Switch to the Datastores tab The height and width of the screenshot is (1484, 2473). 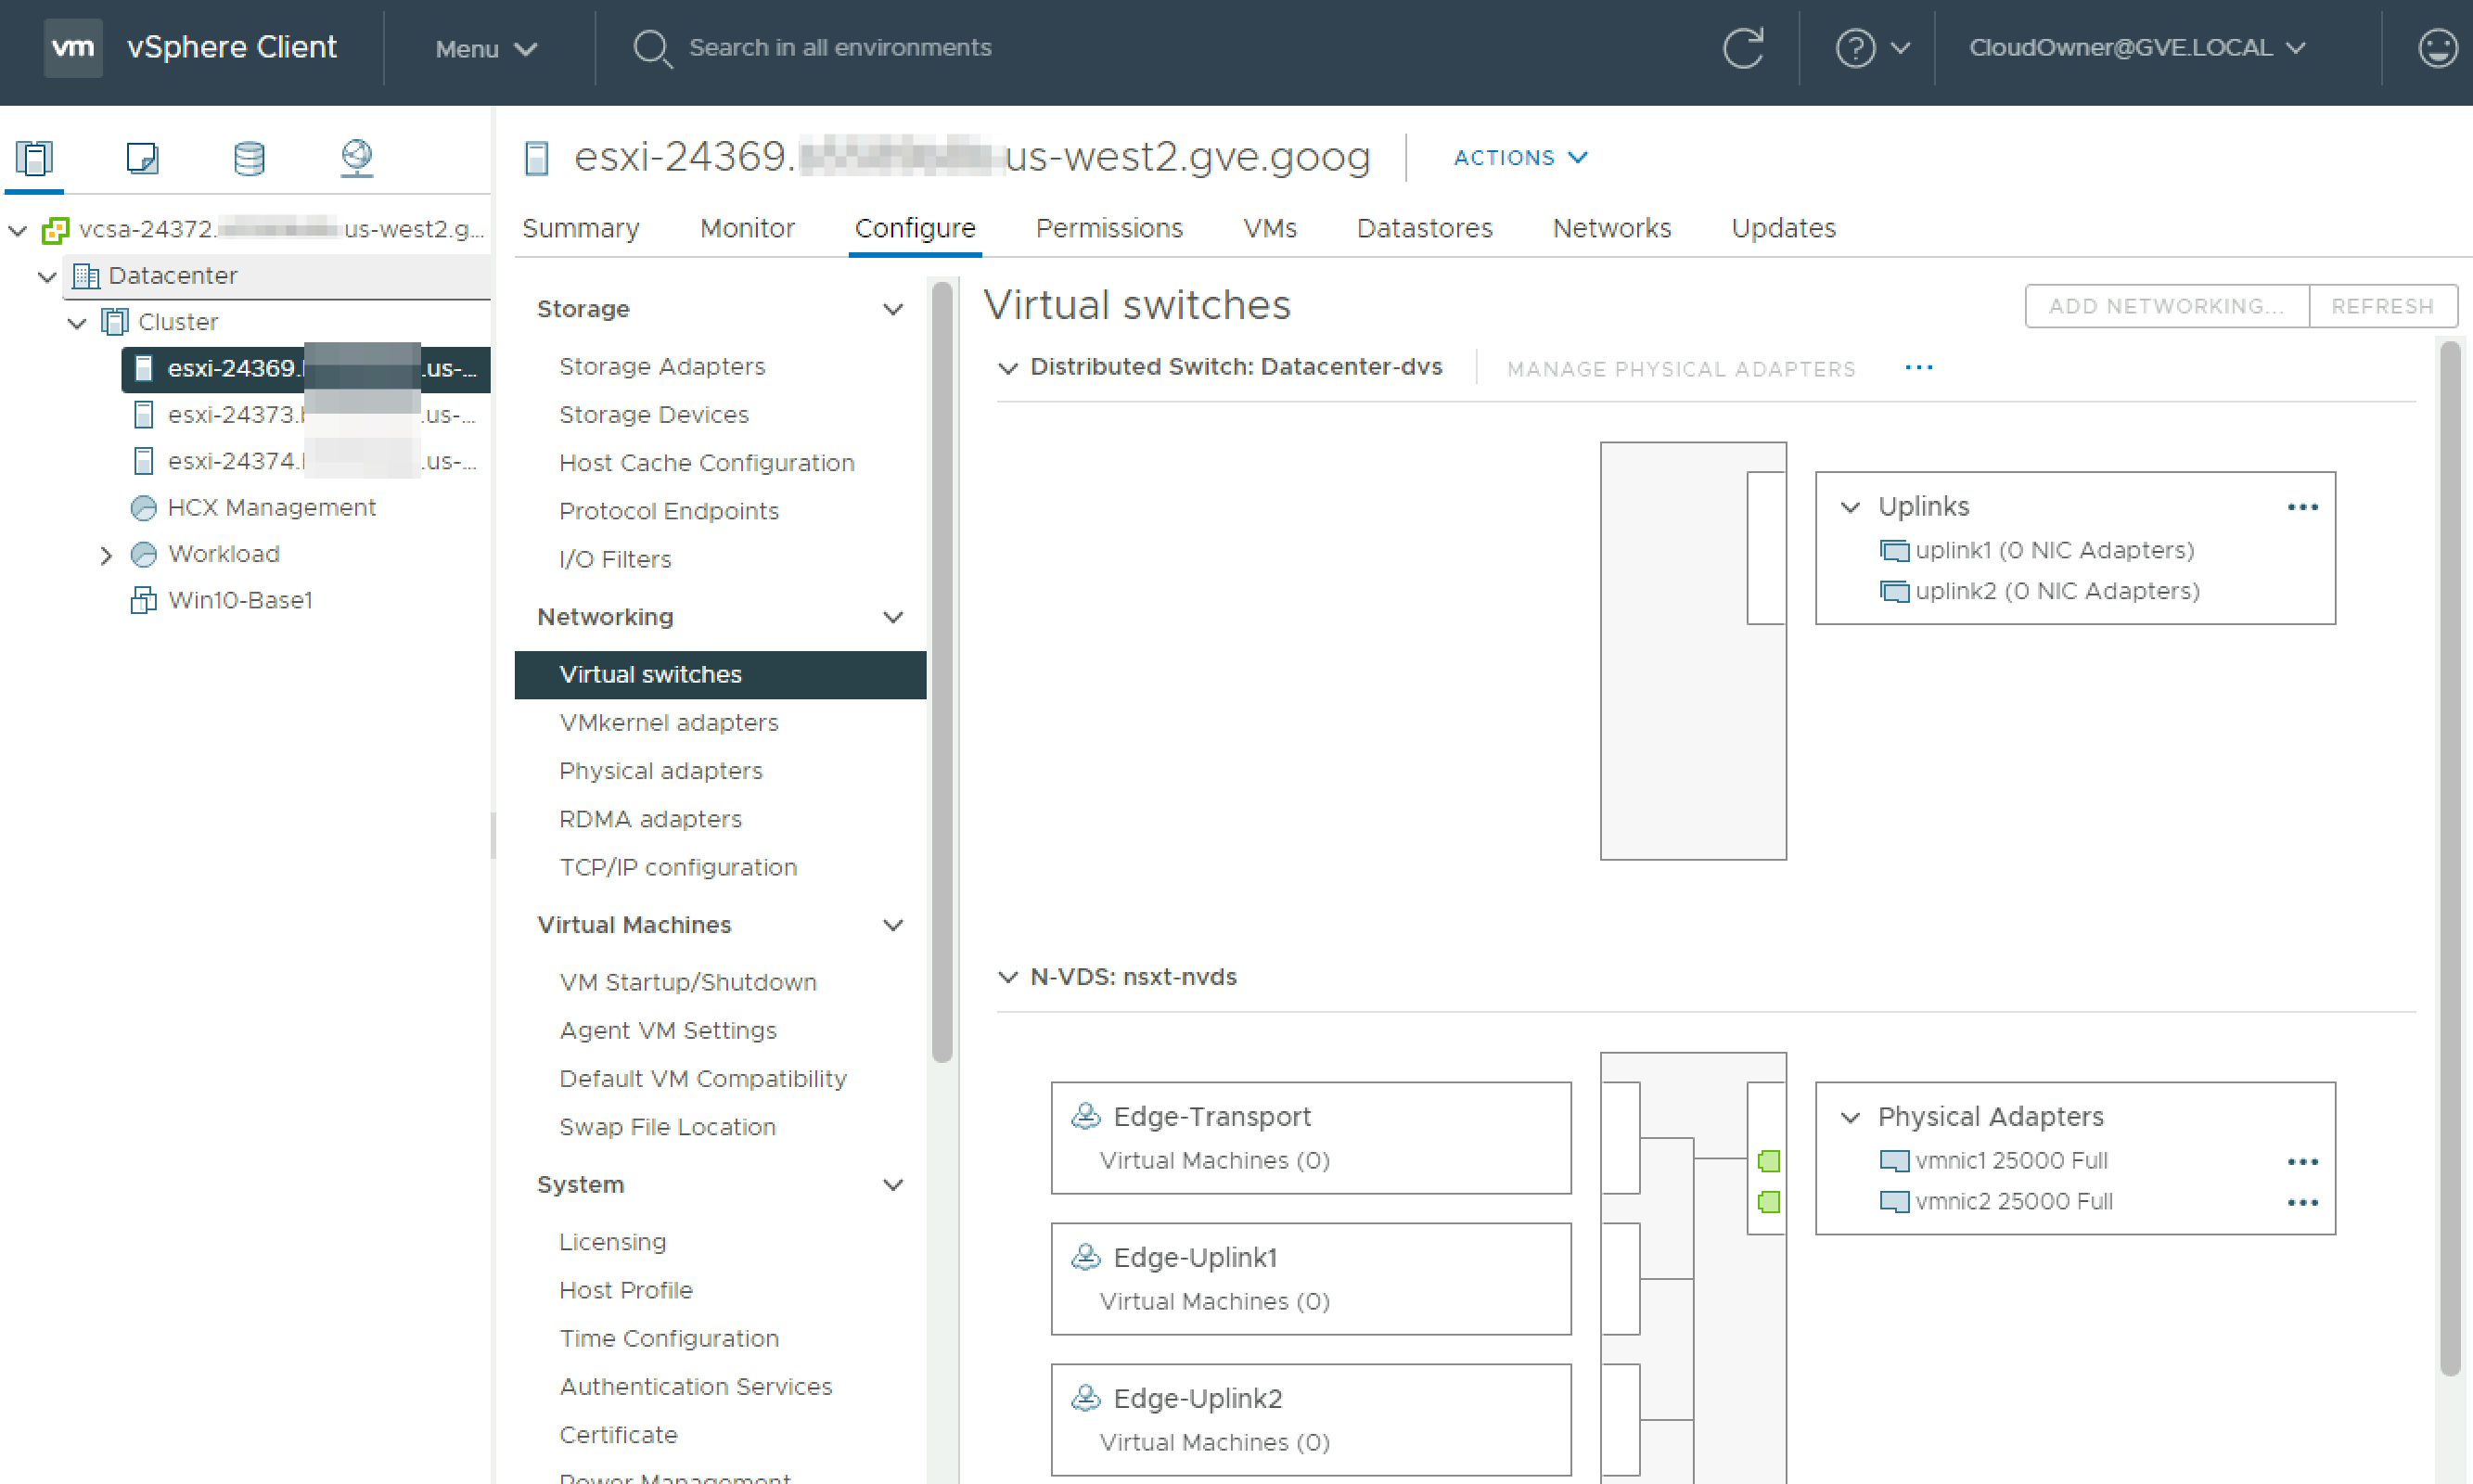(1424, 228)
